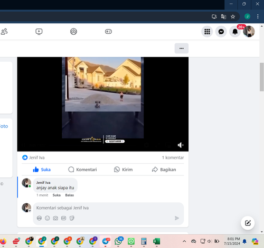Click the scrollbar down arrow

click(262, 232)
